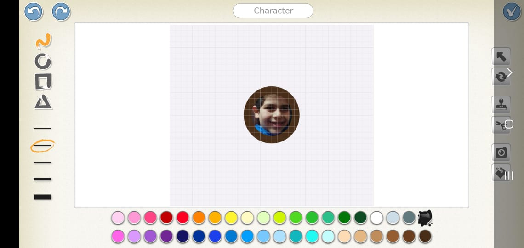The height and width of the screenshot is (248, 524).
Task: Pick the bright red color swatch
Action: (182, 218)
